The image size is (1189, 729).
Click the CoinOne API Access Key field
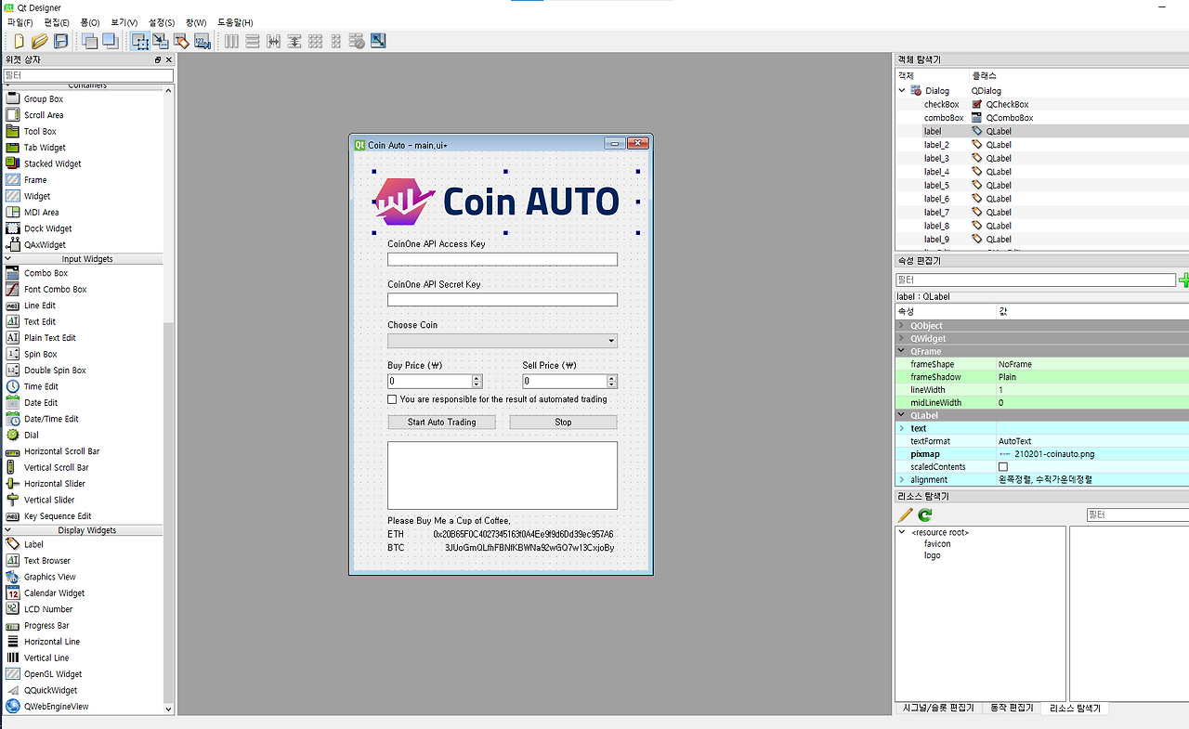[503, 259]
